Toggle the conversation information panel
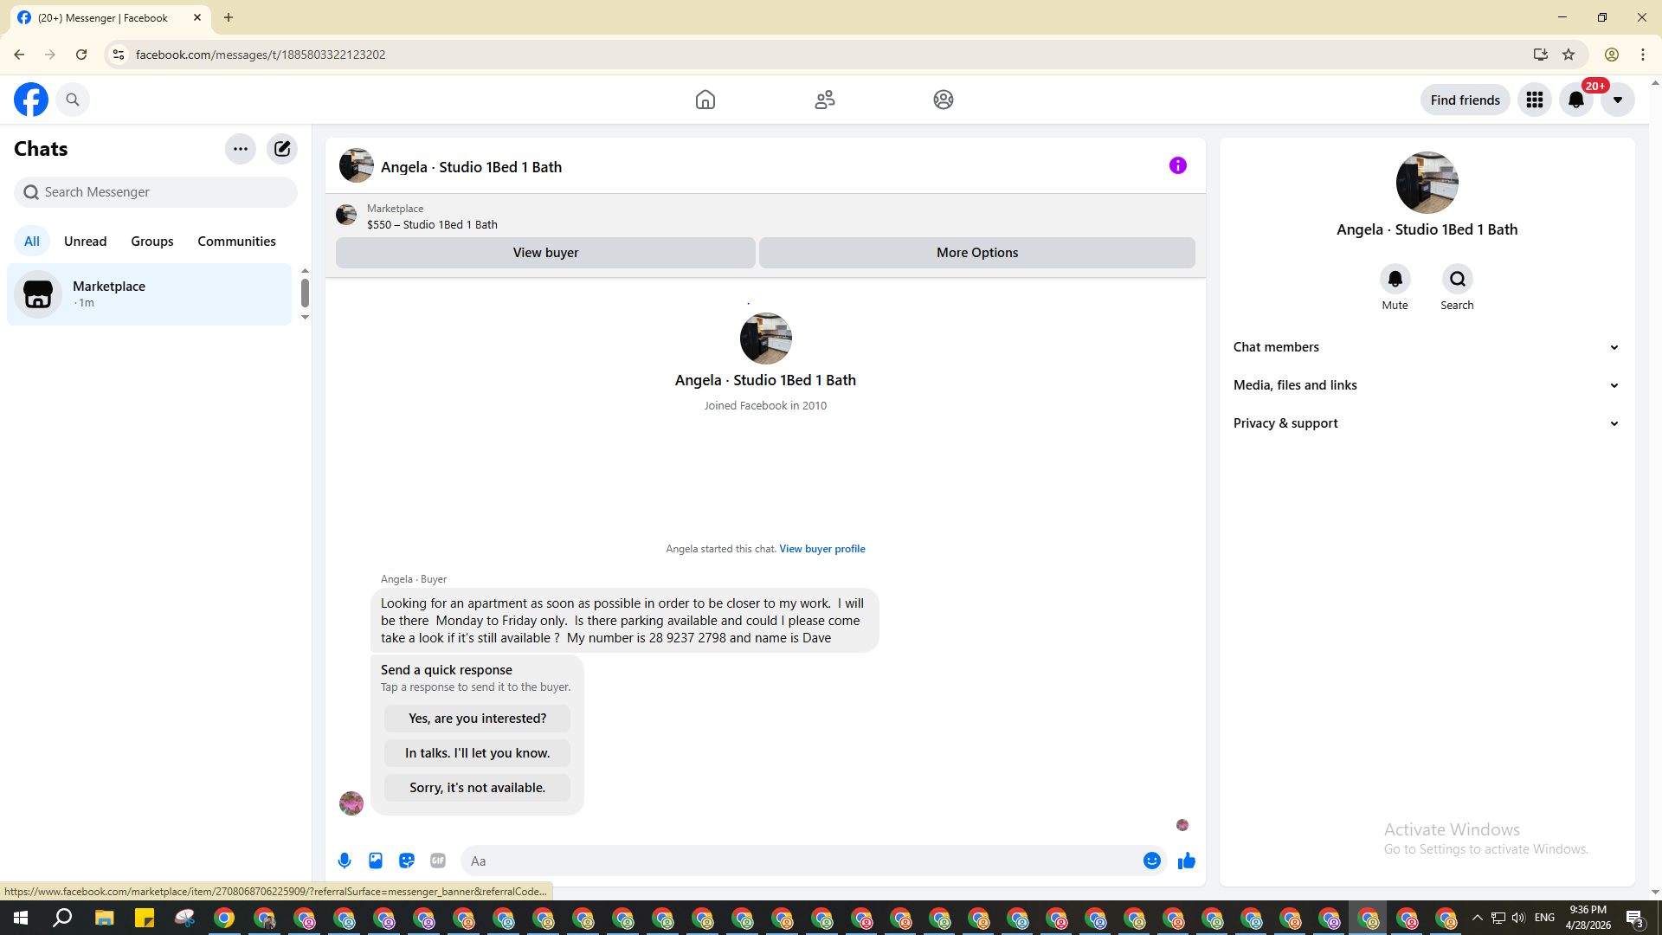Screen dimensions: 1662x935 click(x=1177, y=165)
